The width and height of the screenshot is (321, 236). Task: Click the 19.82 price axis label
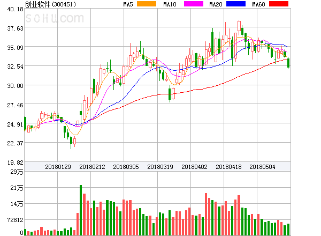point(16,163)
